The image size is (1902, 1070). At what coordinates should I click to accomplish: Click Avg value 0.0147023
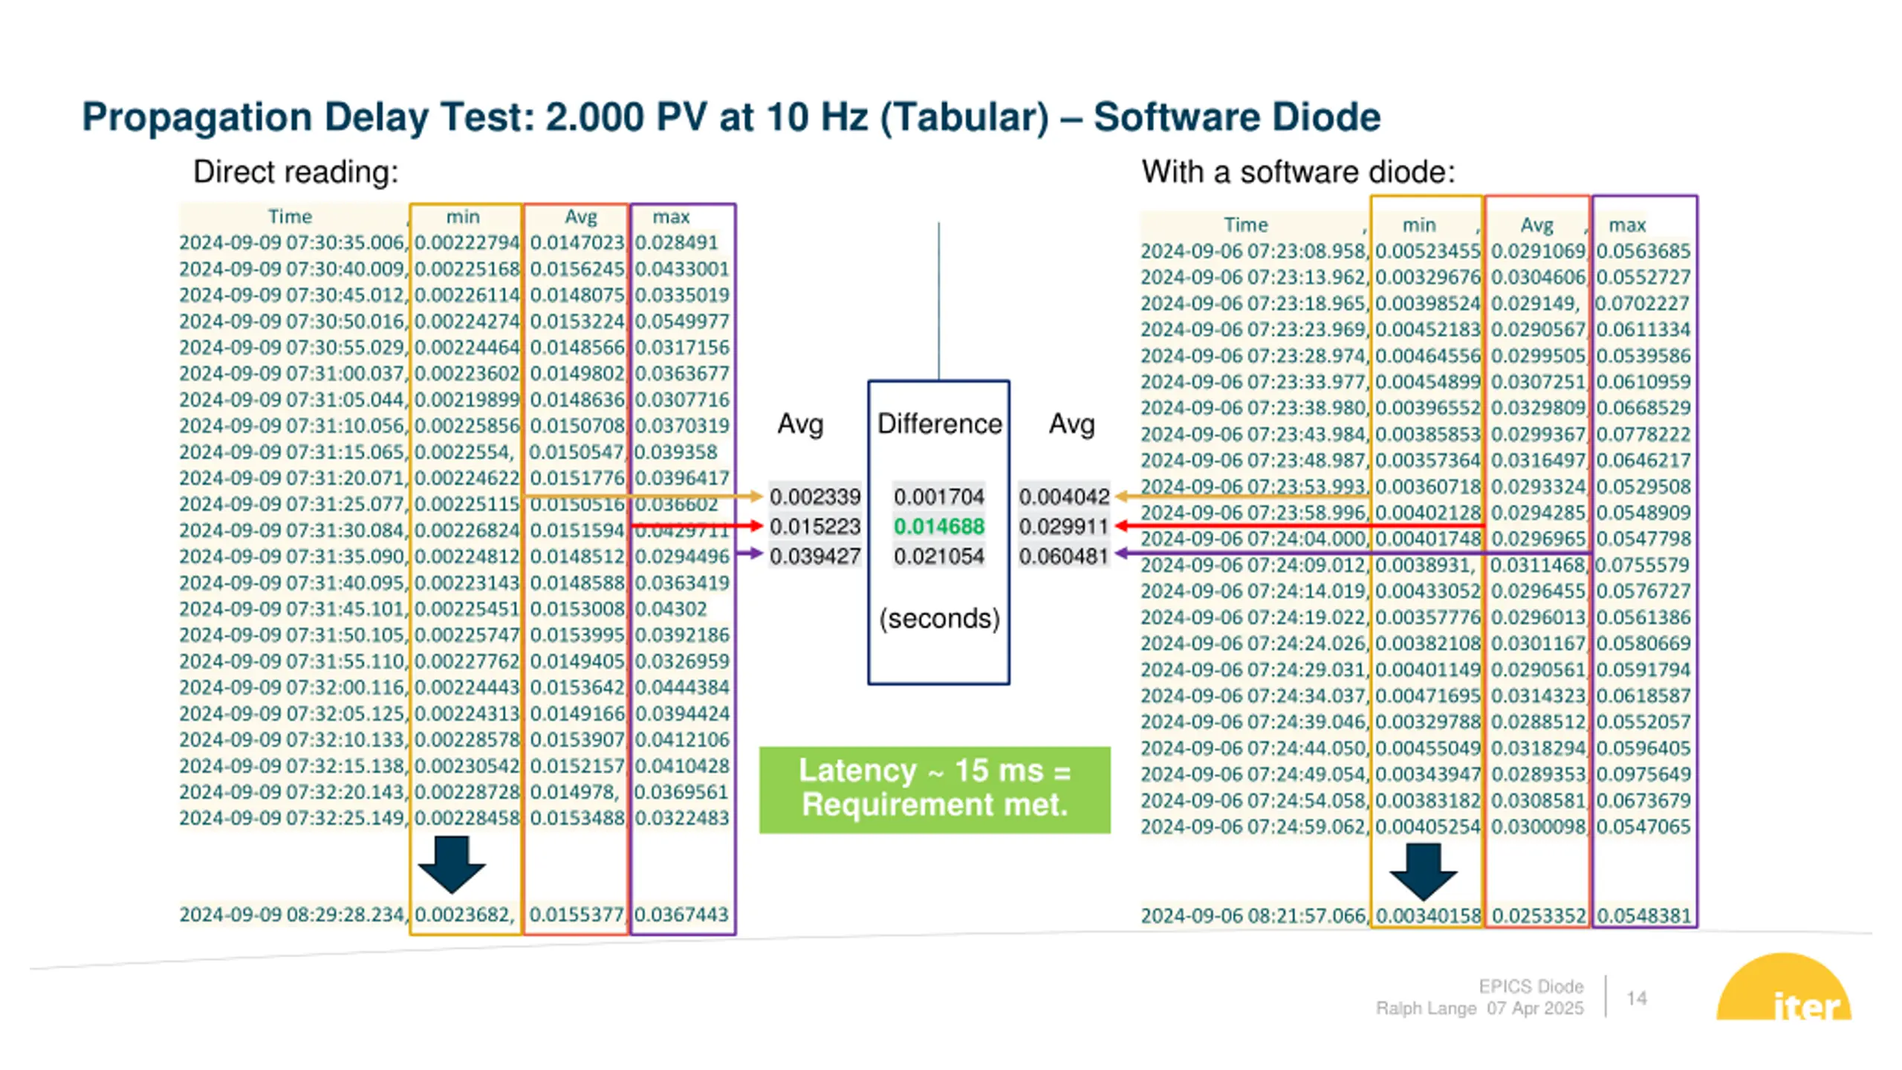577,242
